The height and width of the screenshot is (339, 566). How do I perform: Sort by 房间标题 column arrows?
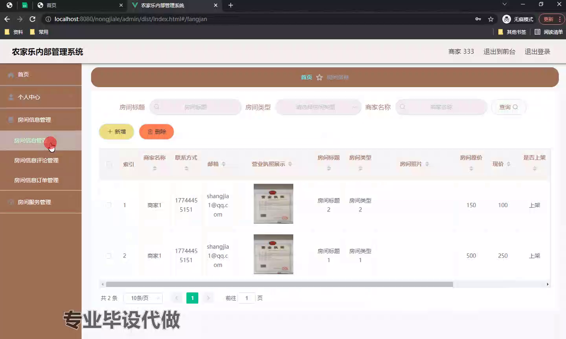coord(329,168)
